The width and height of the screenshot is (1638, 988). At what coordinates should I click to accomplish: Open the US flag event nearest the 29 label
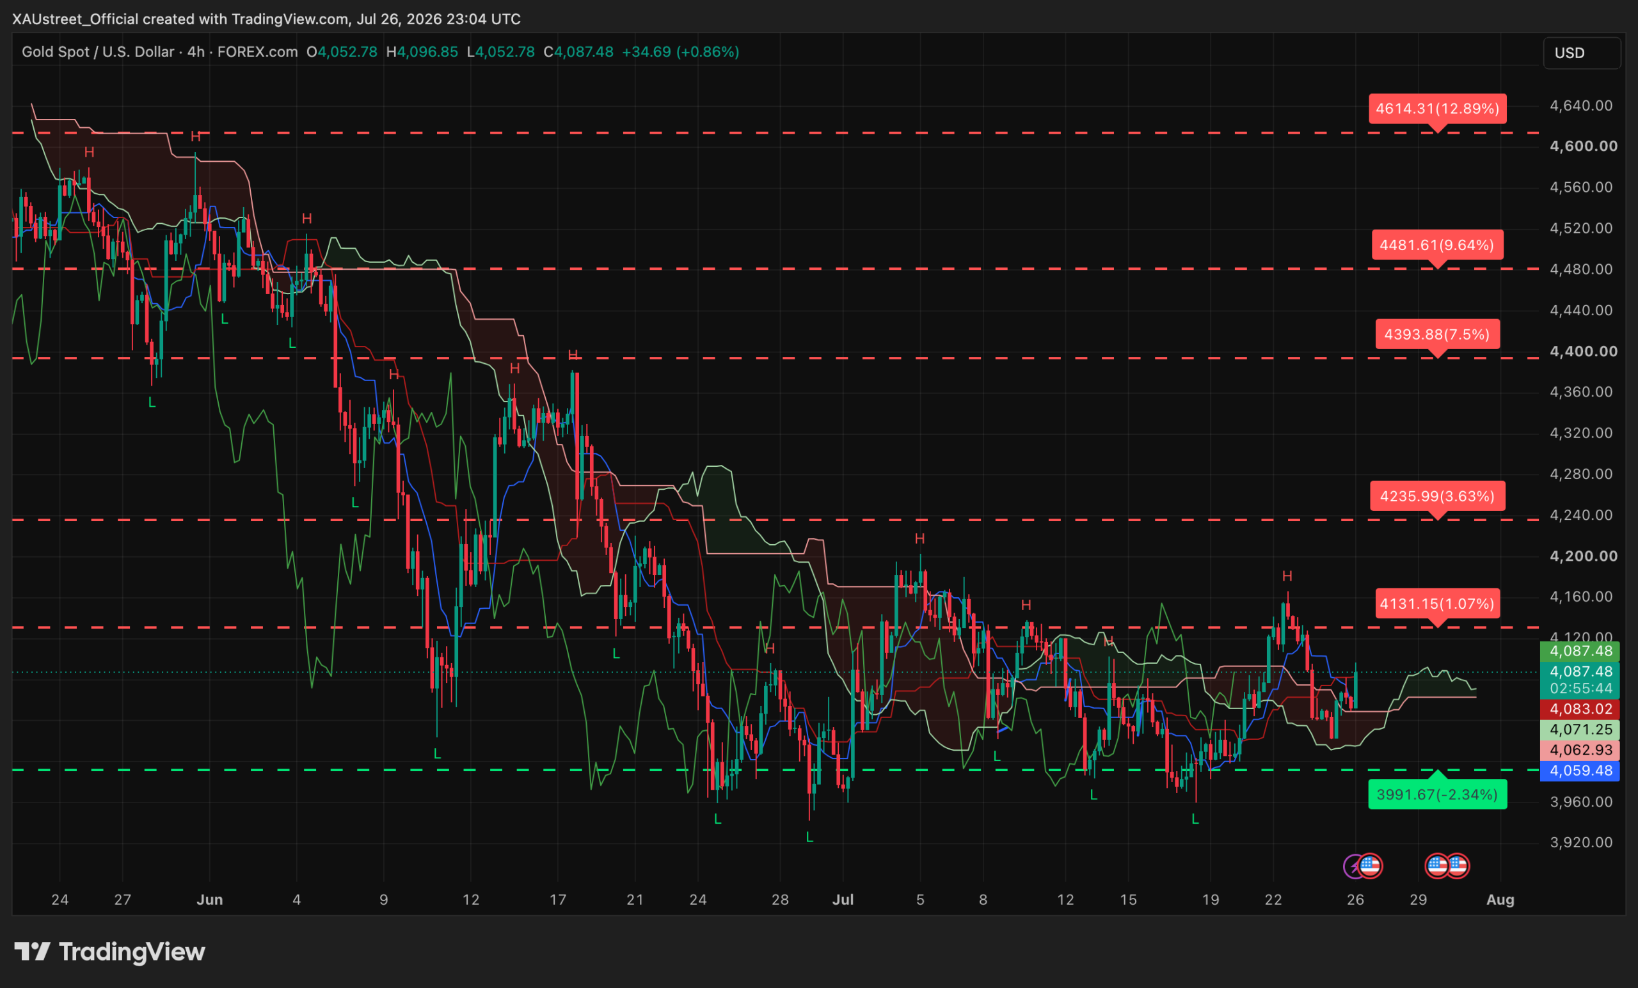pos(1437,866)
